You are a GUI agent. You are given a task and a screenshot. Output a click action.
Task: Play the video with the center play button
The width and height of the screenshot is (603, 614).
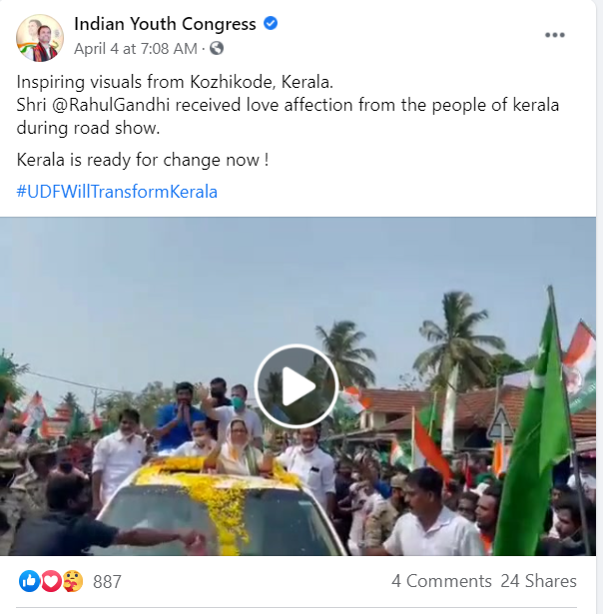click(297, 386)
